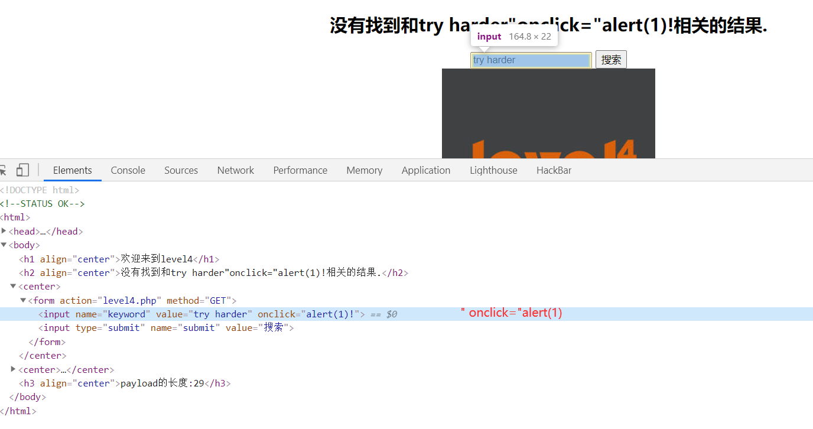Image resolution: width=813 pixels, height=429 pixels.
Task: Select the h2 没有找到和try harder line
Action: 213,273
